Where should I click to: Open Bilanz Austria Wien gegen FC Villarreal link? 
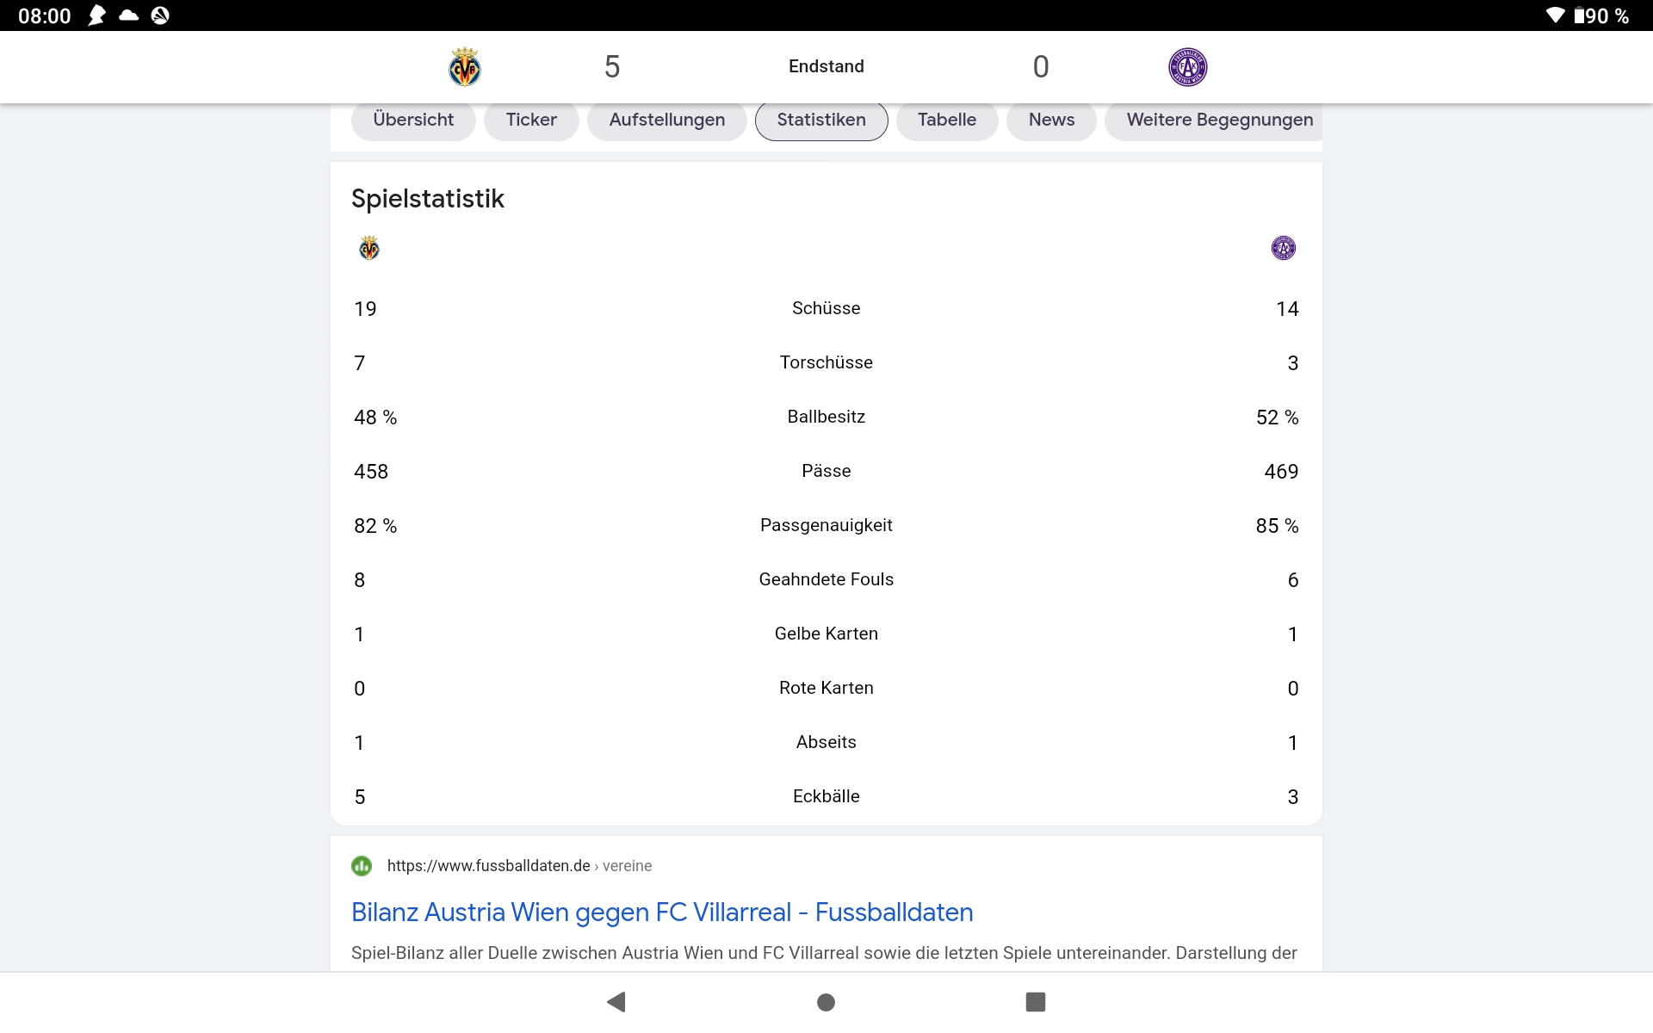click(x=662, y=912)
